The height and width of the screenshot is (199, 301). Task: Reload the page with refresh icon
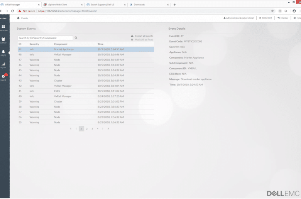12,11
